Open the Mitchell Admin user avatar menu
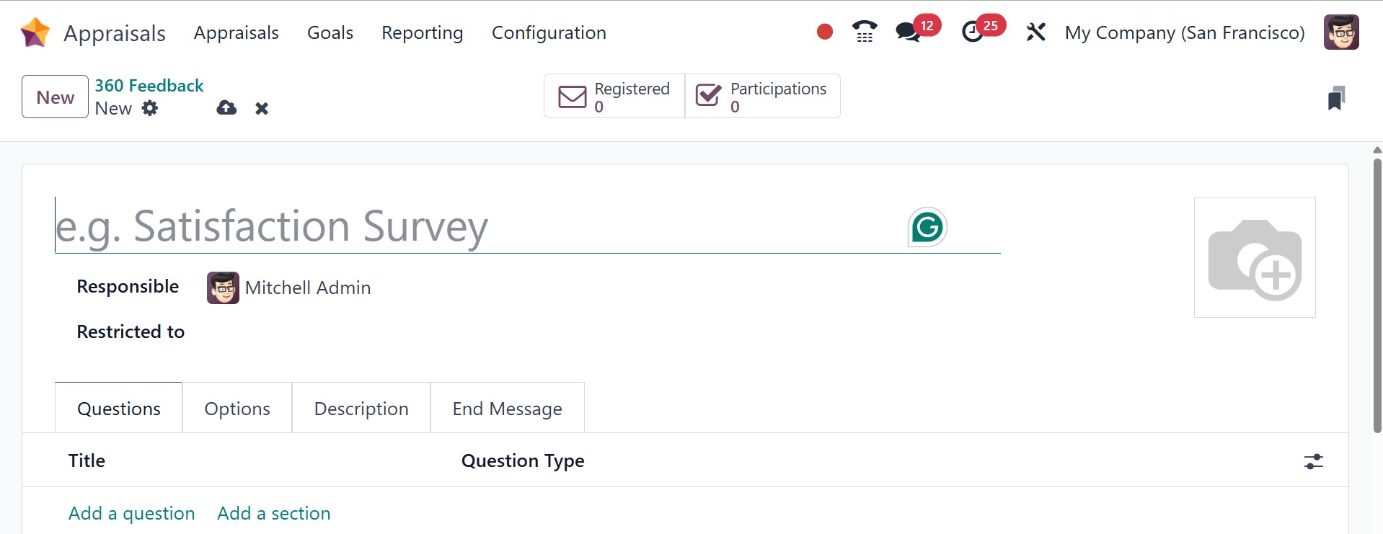The image size is (1383, 534). 1341,32
